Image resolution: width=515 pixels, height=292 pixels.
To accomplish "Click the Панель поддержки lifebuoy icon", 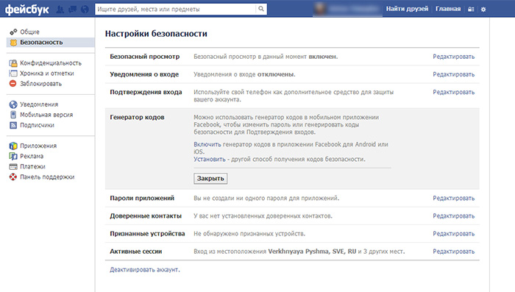I will pos(13,177).
